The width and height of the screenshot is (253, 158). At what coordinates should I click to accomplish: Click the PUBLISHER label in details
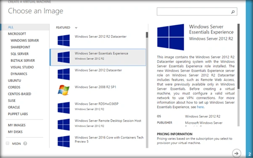(165, 123)
